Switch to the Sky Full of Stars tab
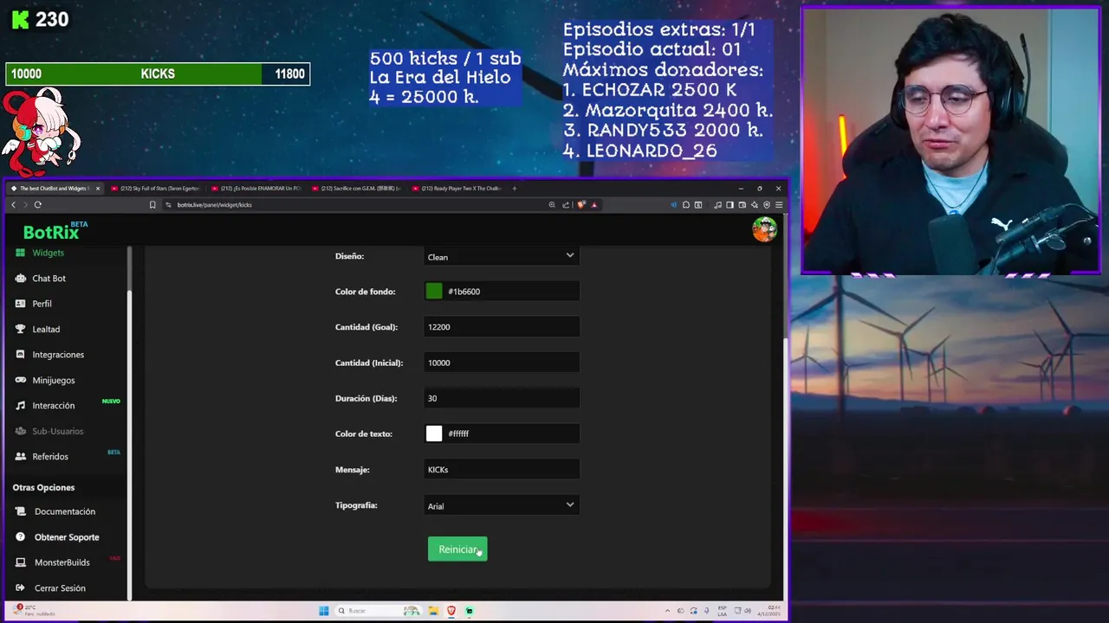Image resolution: width=1109 pixels, height=623 pixels. tap(156, 189)
